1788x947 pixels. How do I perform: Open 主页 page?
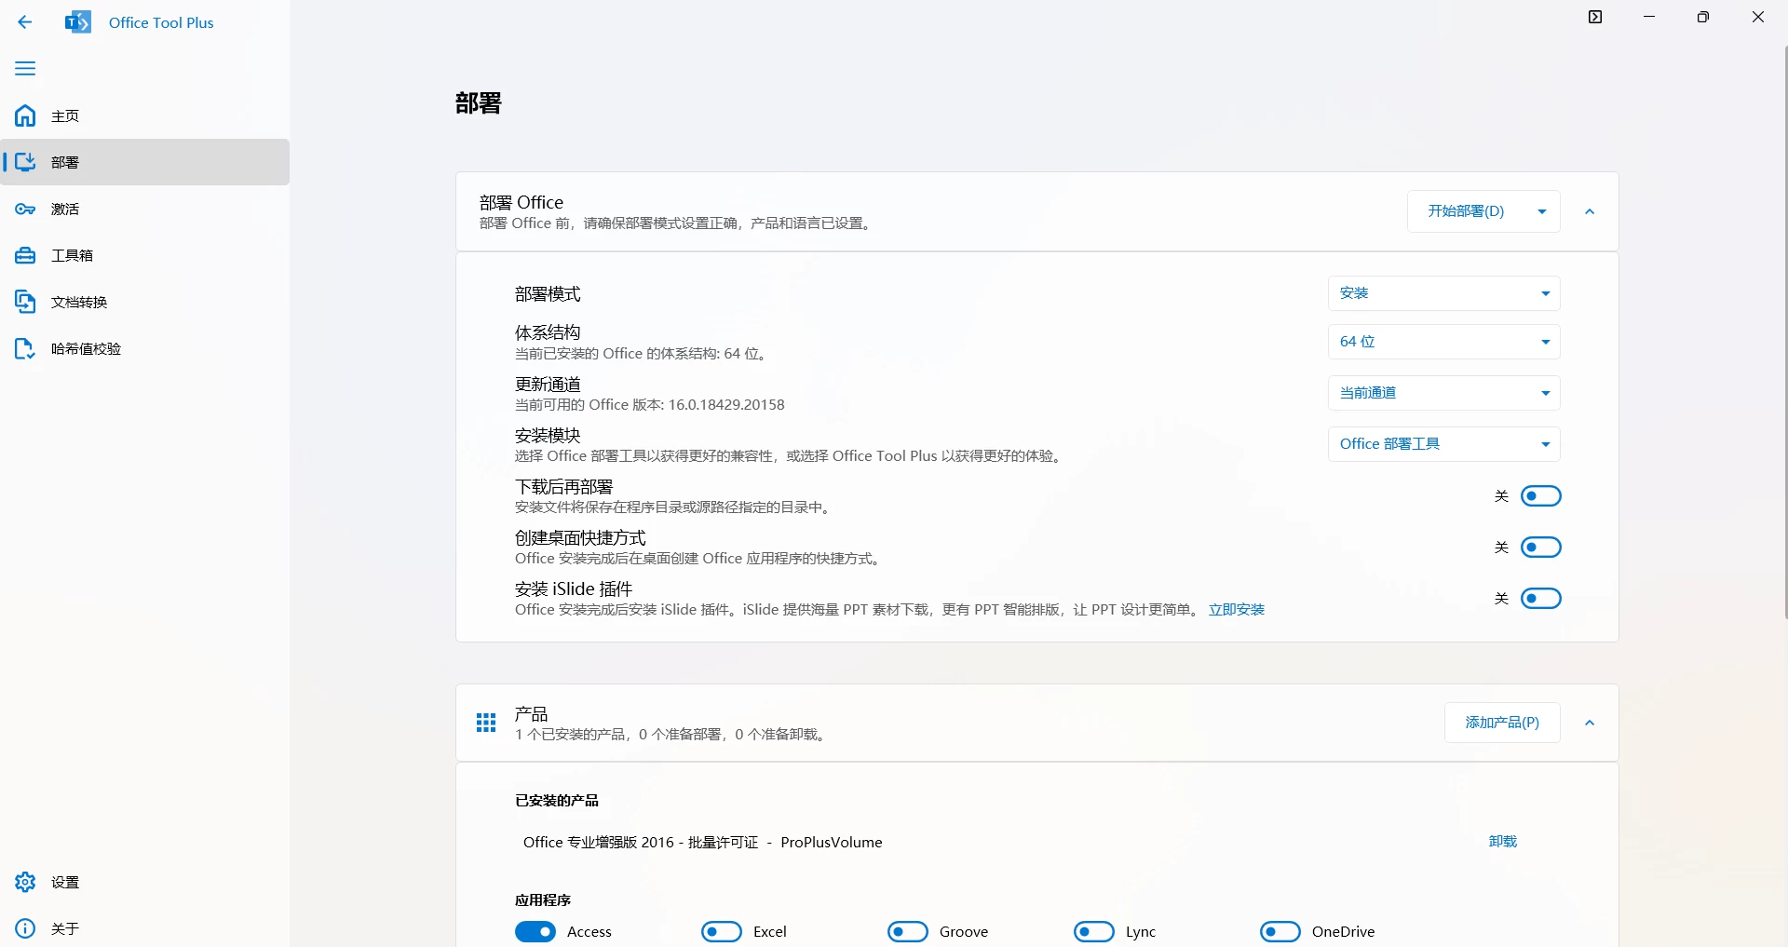tap(145, 115)
